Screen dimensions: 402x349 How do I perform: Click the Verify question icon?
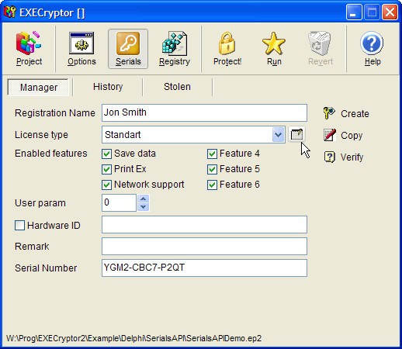pos(330,157)
